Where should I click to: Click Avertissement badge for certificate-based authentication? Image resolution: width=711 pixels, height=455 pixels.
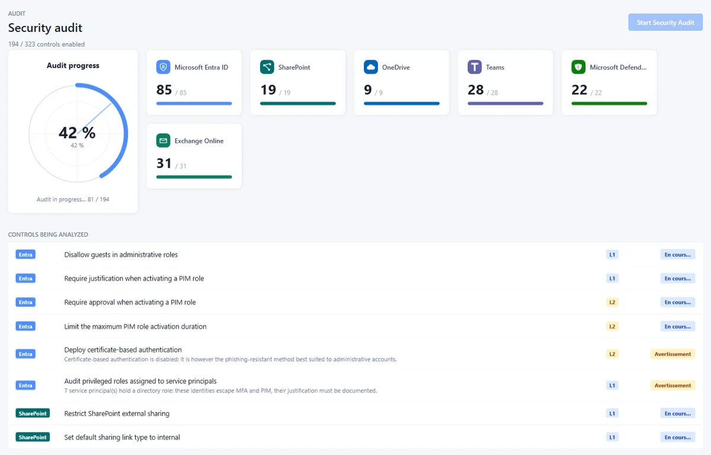click(x=672, y=354)
